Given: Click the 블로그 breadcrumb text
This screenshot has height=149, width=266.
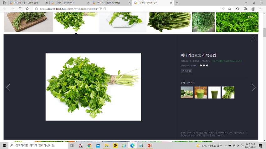Looking at the screenshot, I should [196, 61].
